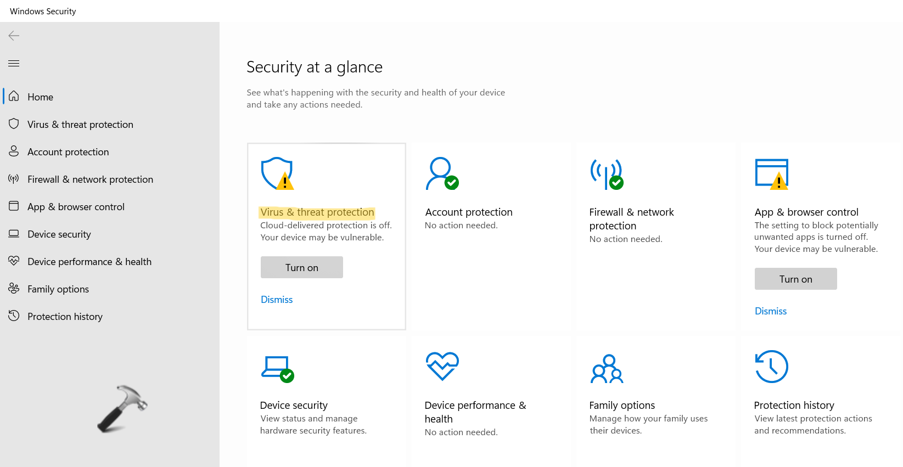
Task: Click the highlighted Virus & threat protection heading
Action: point(317,212)
